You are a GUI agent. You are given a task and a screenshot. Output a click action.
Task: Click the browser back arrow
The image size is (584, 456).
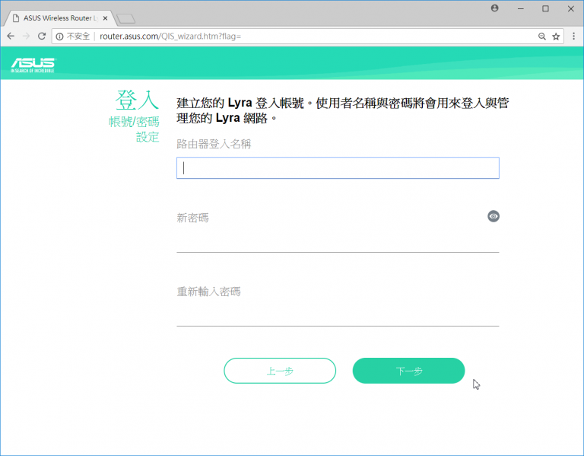coord(11,37)
